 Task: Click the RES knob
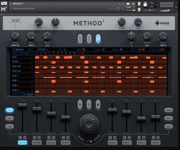coord(31,36)
